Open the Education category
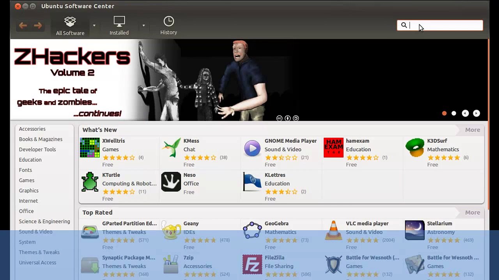The width and height of the screenshot is (499, 280). (x=30, y=160)
